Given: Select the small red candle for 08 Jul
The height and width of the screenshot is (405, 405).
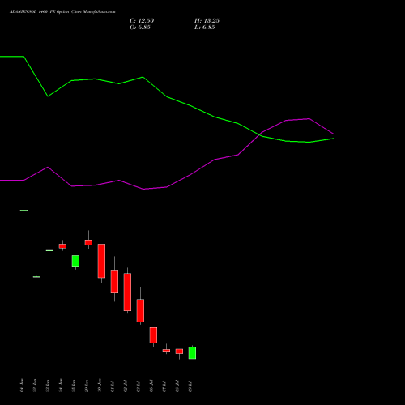Looking at the screenshot, I should pyautogui.click(x=179, y=352).
